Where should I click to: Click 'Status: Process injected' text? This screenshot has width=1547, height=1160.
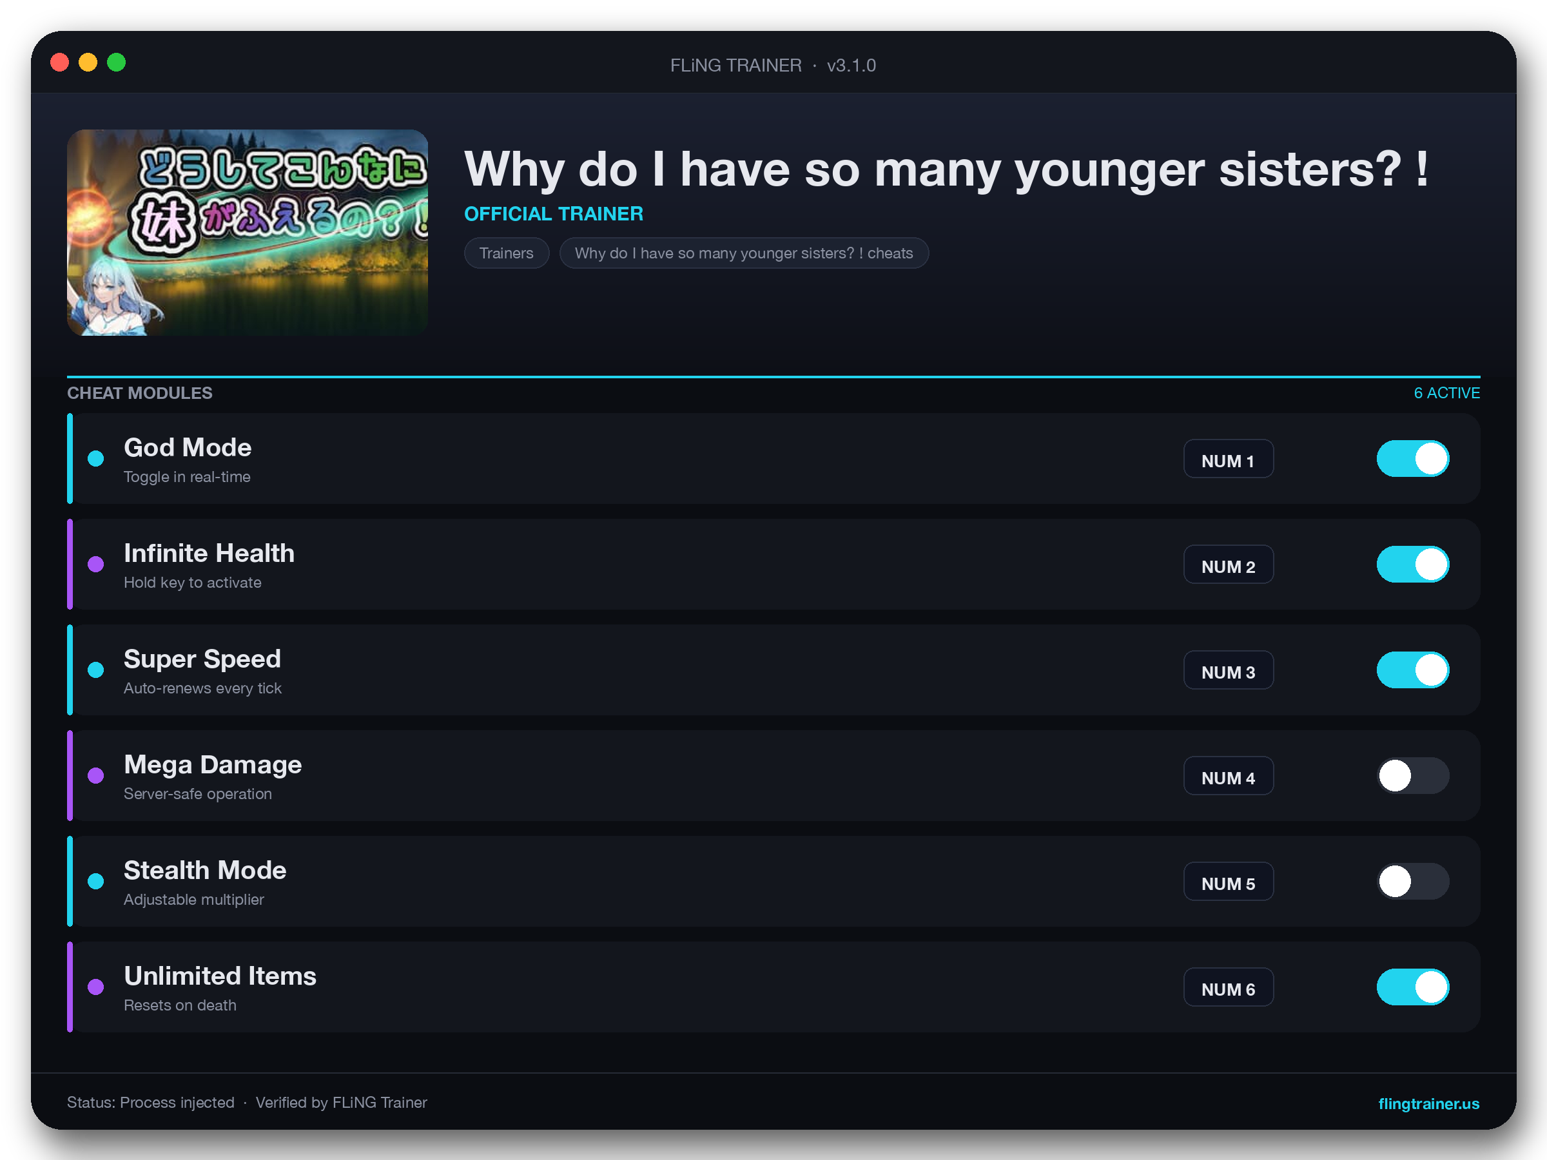pyautogui.click(x=150, y=1102)
